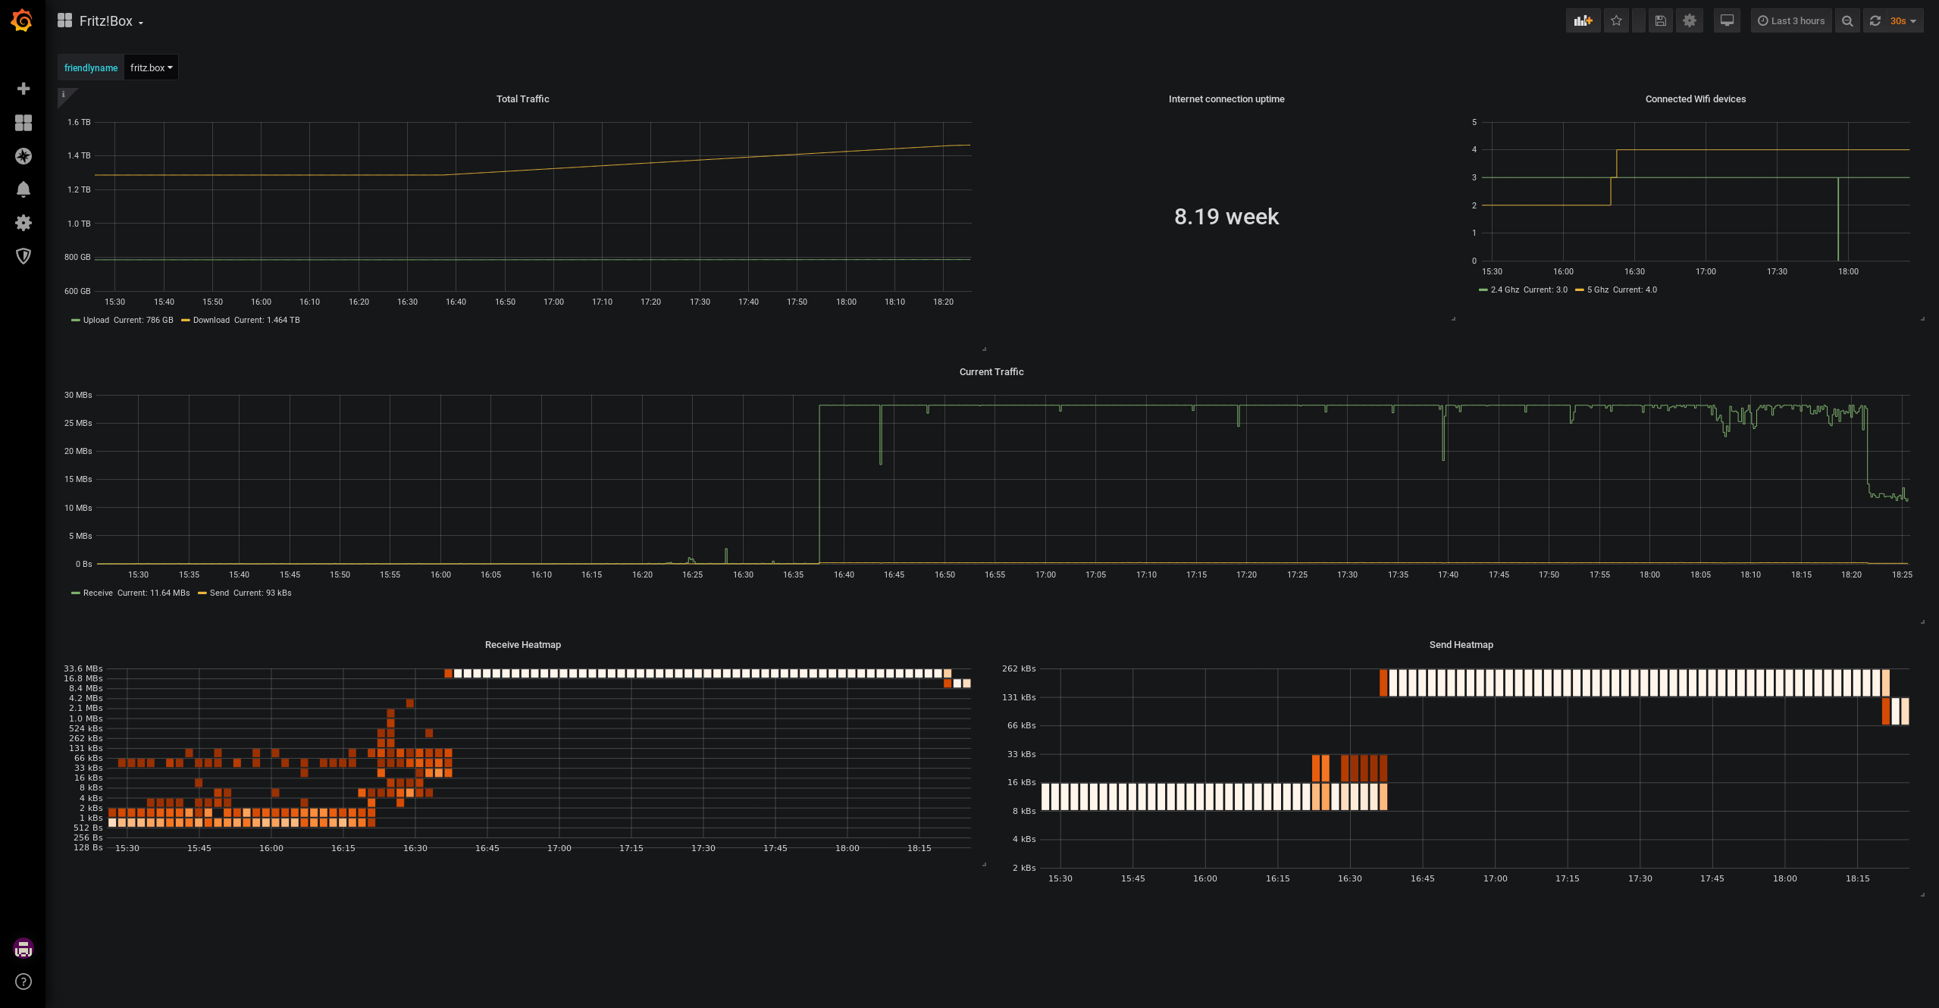Click the Total Traffic panel info corner
Image resolution: width=1939 pixels, height=1008 pixels.
tap(64, 95)
